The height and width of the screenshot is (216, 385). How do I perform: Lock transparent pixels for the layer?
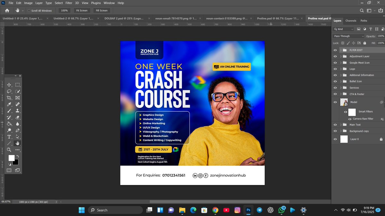pyautogui.click(x=343, y=43)
